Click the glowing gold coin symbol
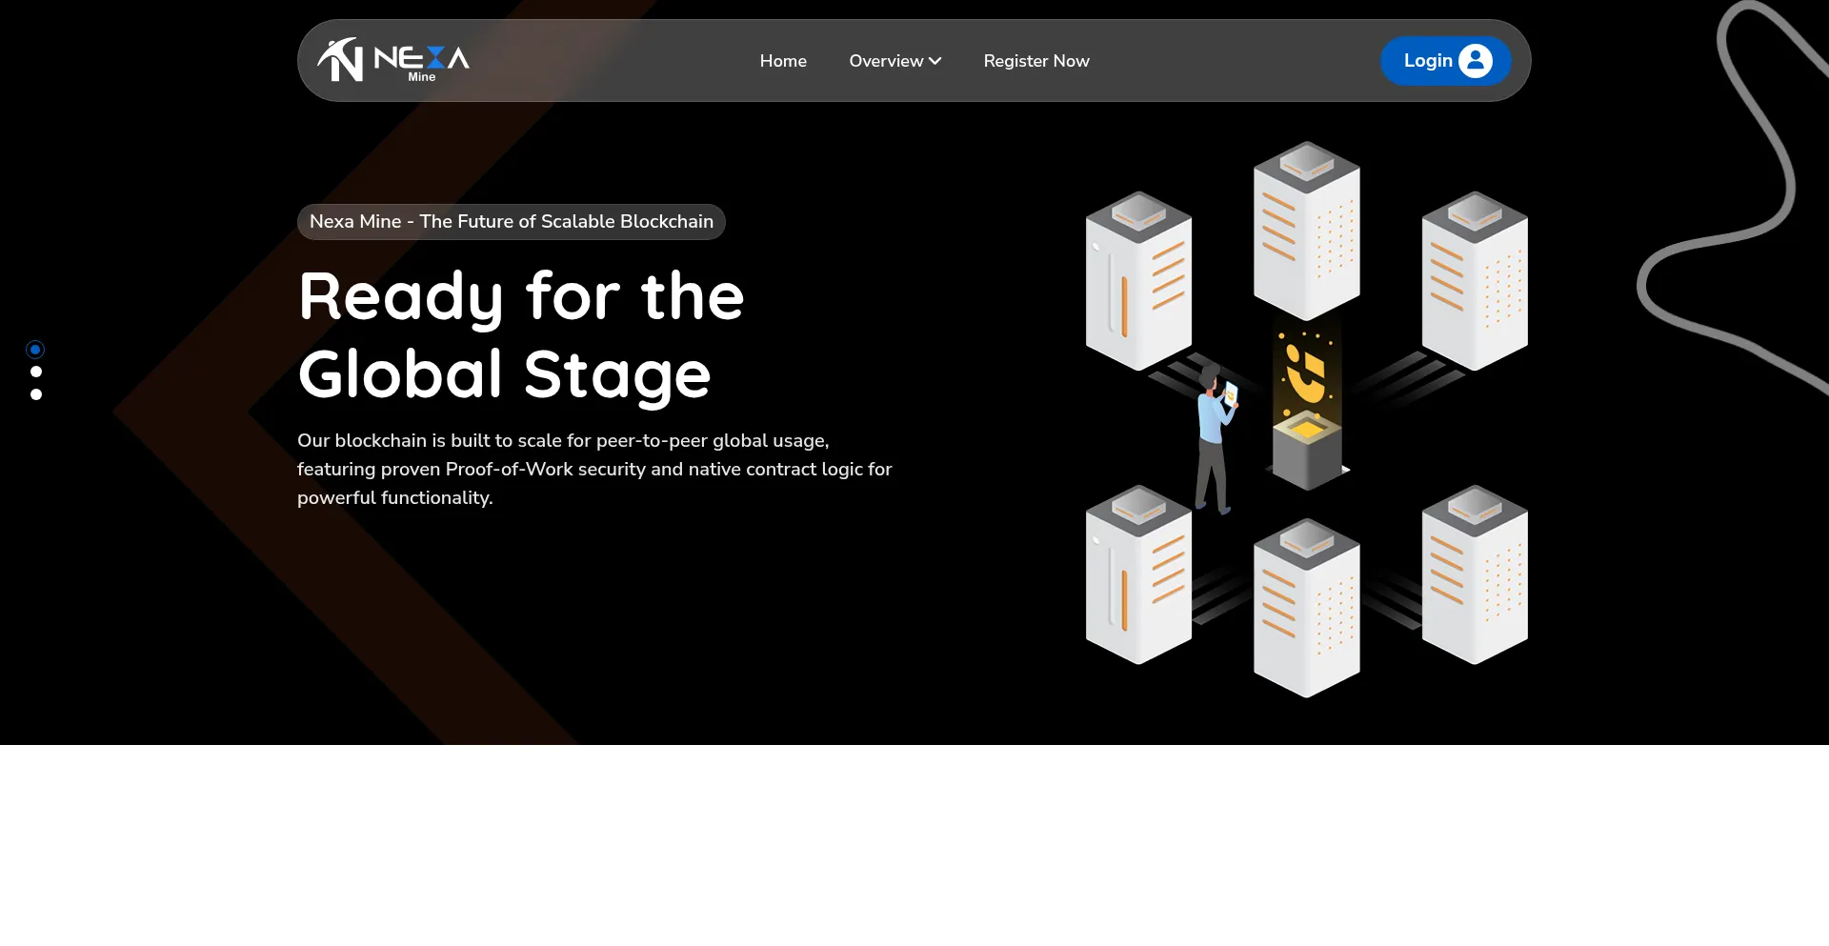 tap(1306, 373)
